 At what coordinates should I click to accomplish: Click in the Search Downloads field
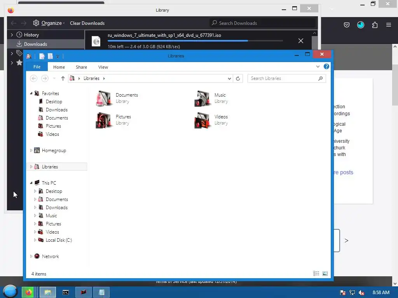tap(263, 23)
